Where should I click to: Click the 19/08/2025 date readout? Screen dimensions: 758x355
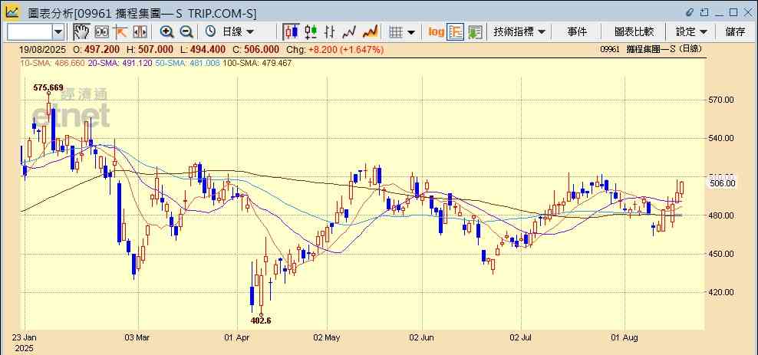(x=41, y=49)
